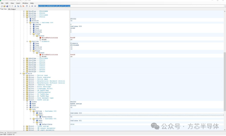Click the Nudge node down toolbar icon
The image size is (226, 136).
click(30, 6)
